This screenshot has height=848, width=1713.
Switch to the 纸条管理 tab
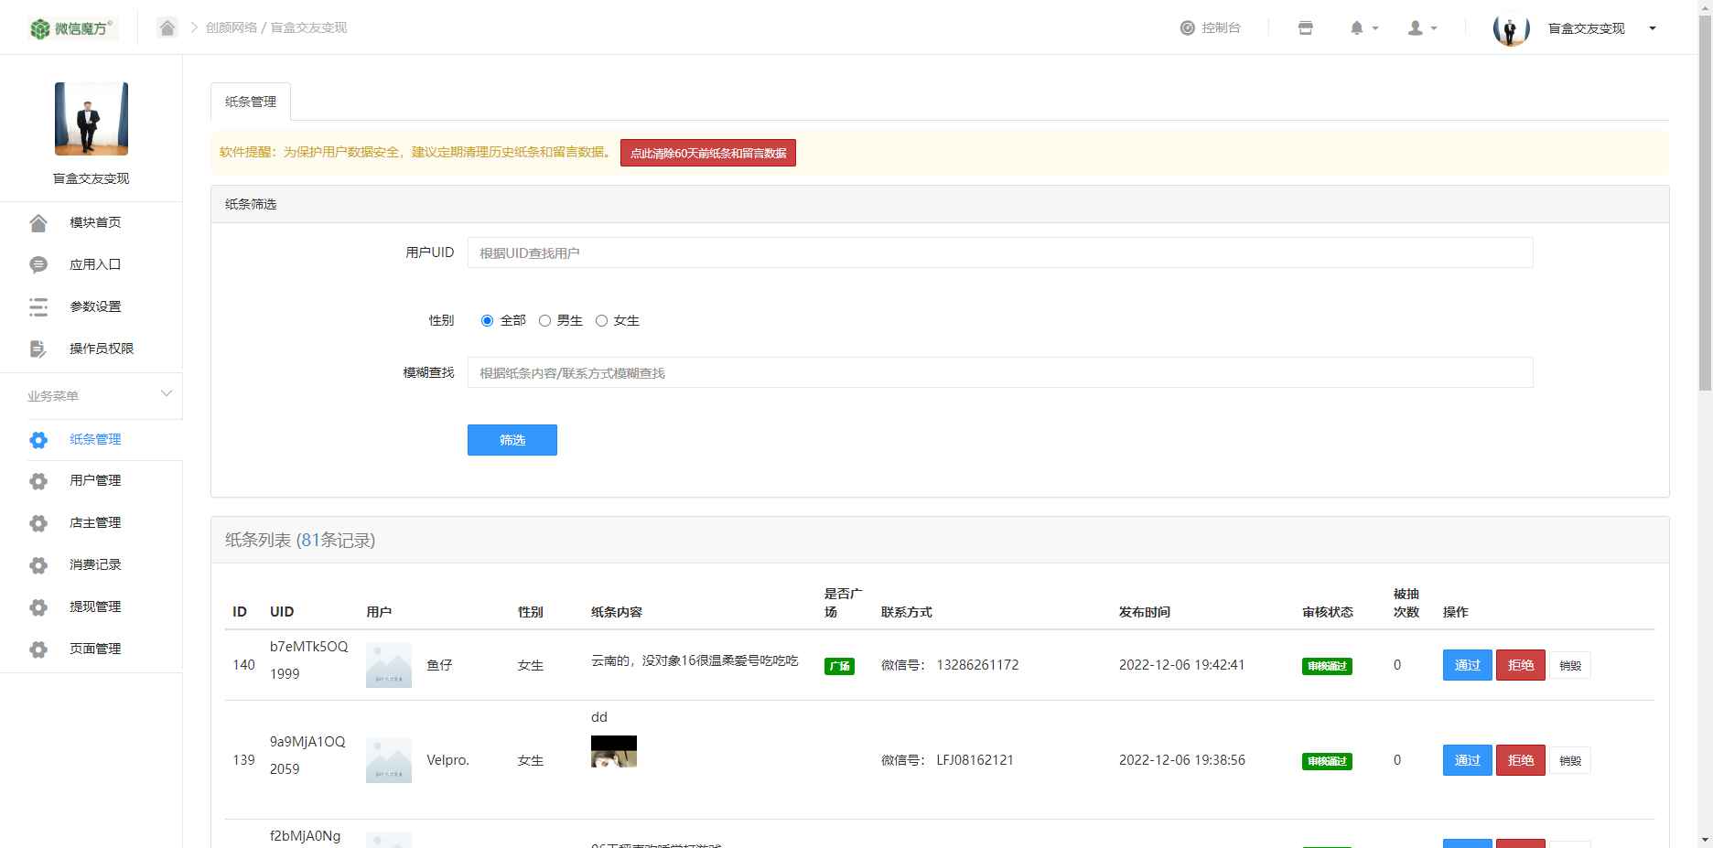[251, 102]
